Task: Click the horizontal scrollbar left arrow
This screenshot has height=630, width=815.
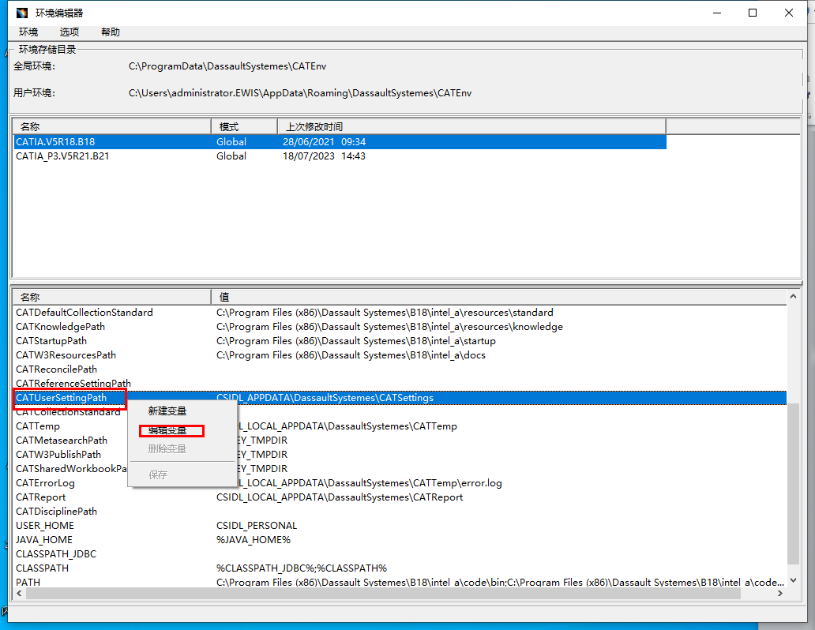Action: click(x=19, y=594)
